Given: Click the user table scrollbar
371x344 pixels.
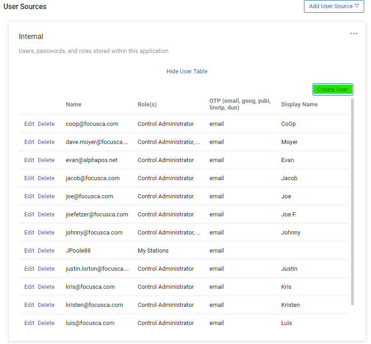Looking at the screenshot, I should 352,204.
